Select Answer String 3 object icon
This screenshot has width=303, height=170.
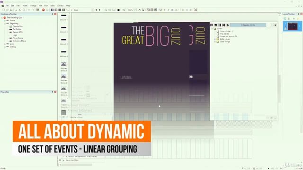click(x=63, y=88)
